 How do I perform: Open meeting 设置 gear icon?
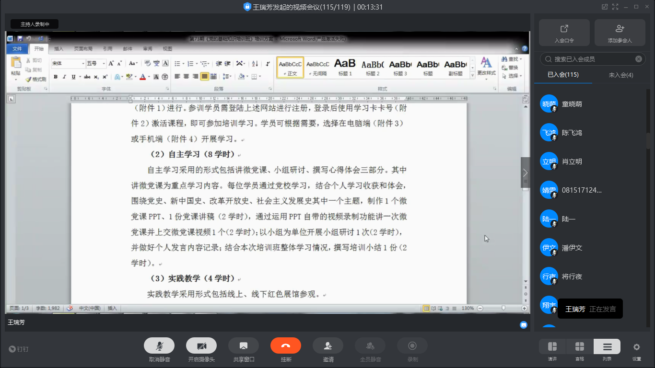636,347
